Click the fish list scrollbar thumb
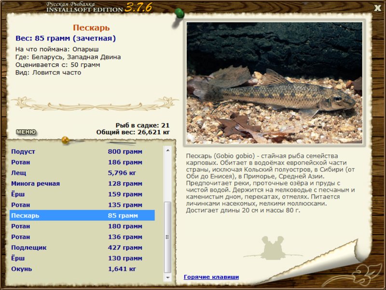The height and width of the screenshot is (290, 386). pos(167,237)
